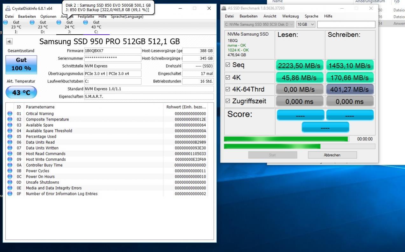Screen dimensions: 405x252
Task: Click status orb for Host Read Commands
Action: [x=10, y=154]
